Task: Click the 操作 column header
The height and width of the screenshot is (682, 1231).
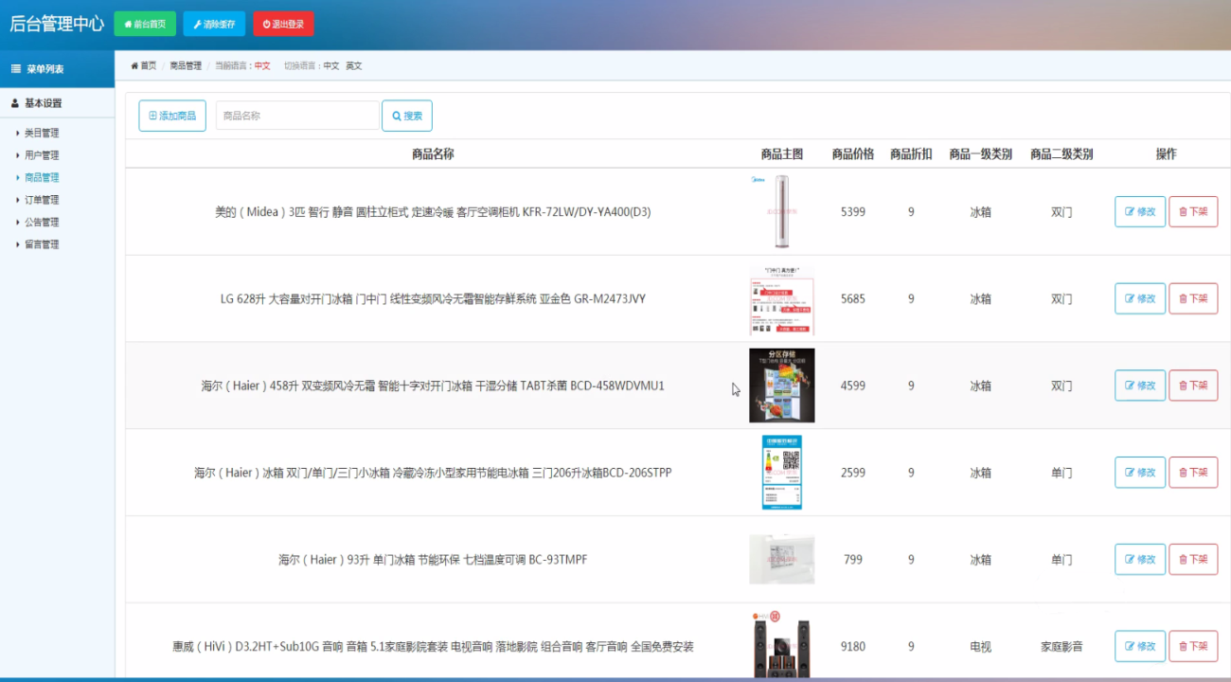Action: click(1166, 154)
